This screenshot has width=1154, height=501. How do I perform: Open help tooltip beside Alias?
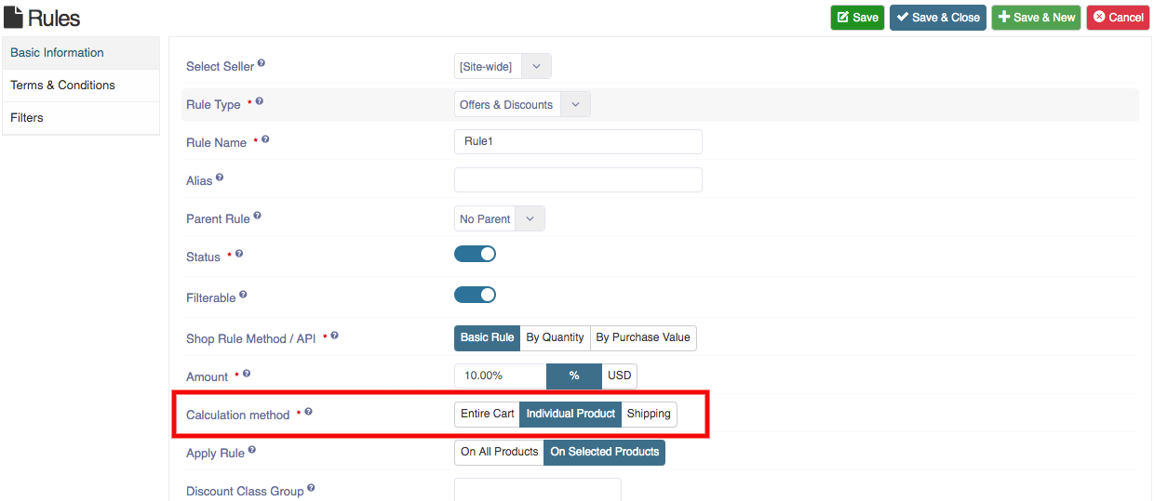(x=220, y=178)
